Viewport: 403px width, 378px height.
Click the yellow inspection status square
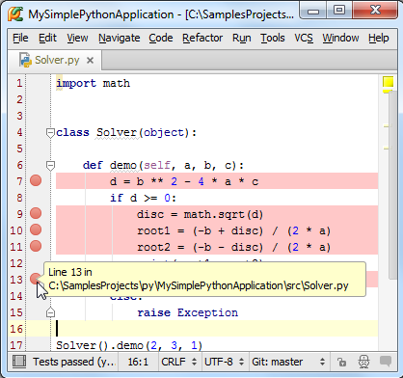(x=388, y=82)
